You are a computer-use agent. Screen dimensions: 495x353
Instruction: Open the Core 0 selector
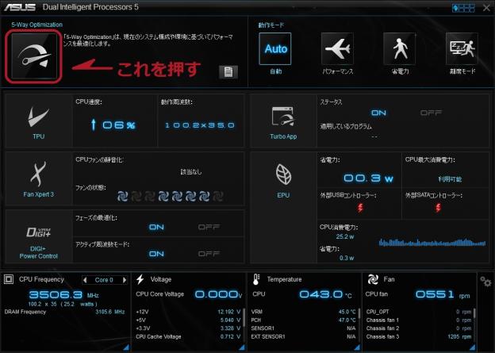[104, 280]
